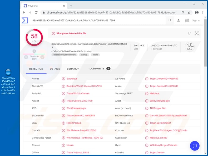The image size is (208, 156).
Task: Click the Trojan.Virtumod.11842 detection text
Action: pyautogui.click(x=78, y=153)
